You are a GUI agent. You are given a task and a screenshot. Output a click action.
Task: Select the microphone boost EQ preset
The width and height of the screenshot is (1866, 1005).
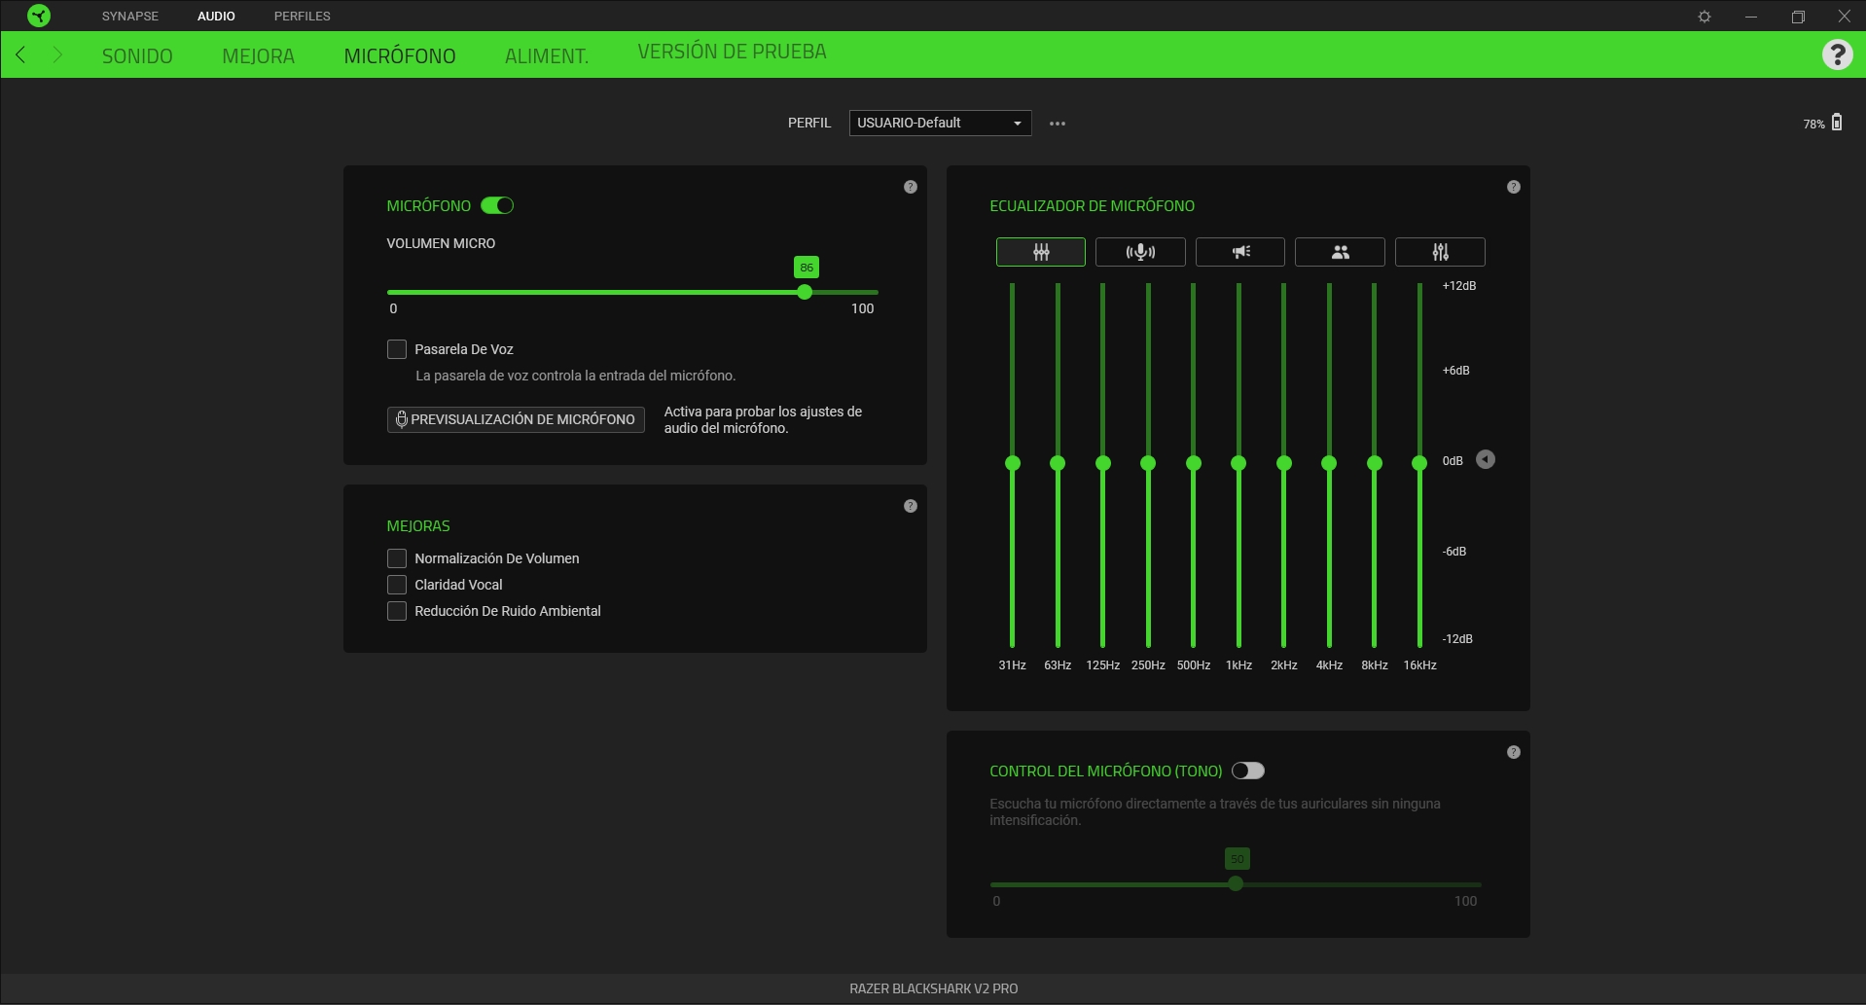coord(1140,252)
